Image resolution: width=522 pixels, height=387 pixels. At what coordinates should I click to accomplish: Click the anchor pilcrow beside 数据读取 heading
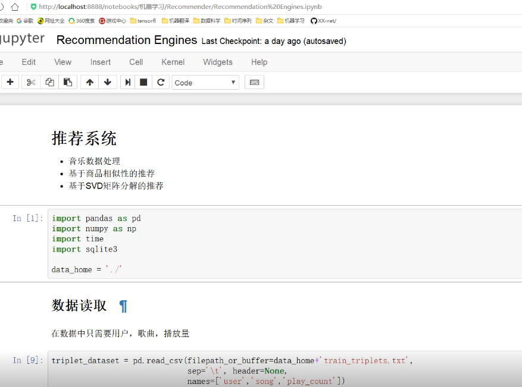[123, 306]
